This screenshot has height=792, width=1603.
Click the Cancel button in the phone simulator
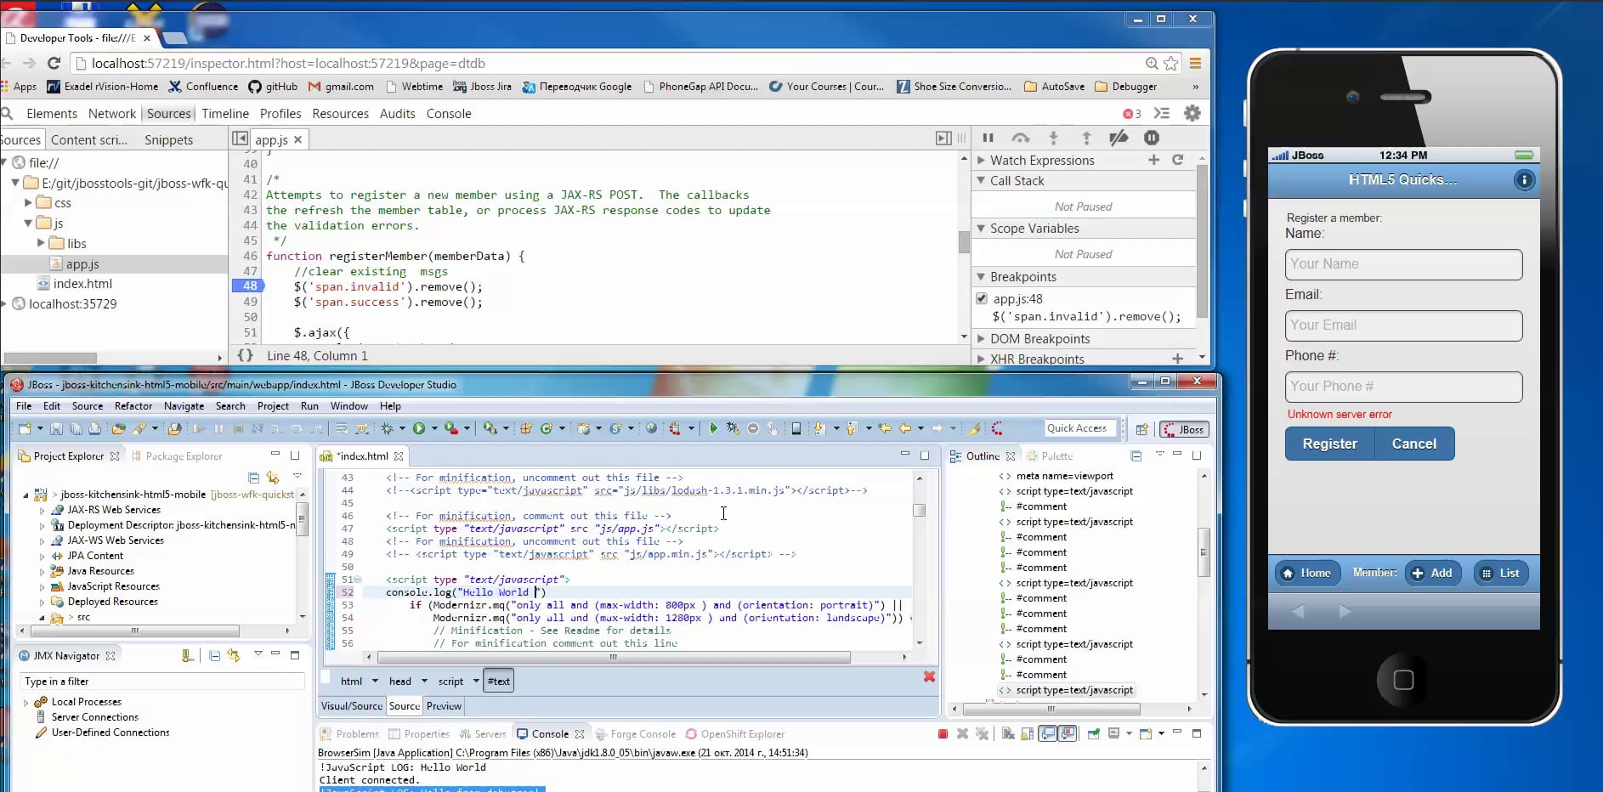(x=1414, y=444)
